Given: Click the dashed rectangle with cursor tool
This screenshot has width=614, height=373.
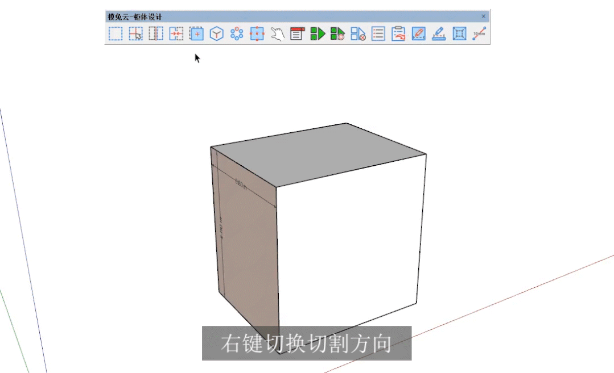Looking at the screenshot, I should pyautogui.click(x=135, y=34).
